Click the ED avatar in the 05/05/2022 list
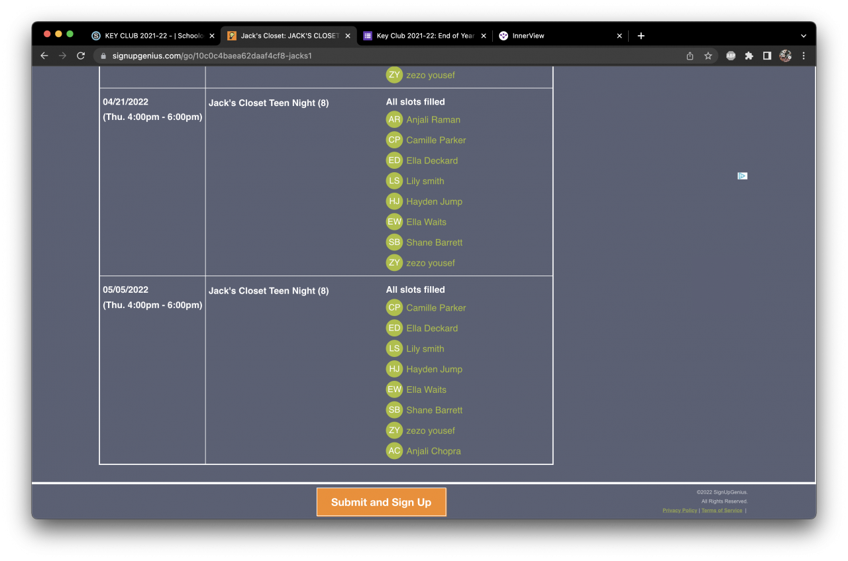Viewport: 848px width, 561px height. (394, 328)
